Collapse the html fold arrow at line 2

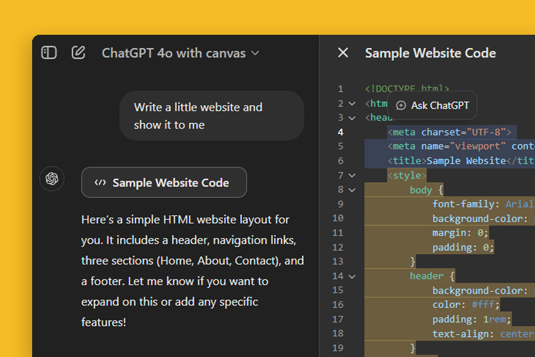click(x=352, y=103)
